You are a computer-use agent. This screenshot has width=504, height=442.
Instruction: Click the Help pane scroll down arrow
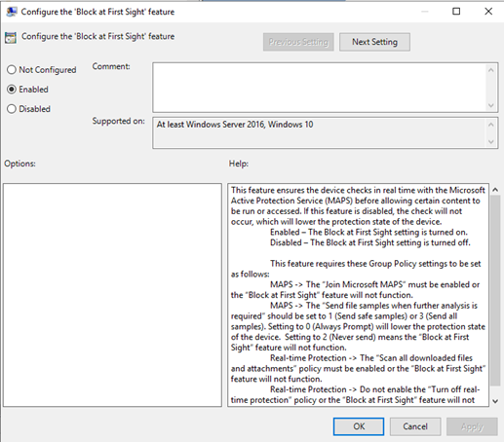(x=495, y=401)
